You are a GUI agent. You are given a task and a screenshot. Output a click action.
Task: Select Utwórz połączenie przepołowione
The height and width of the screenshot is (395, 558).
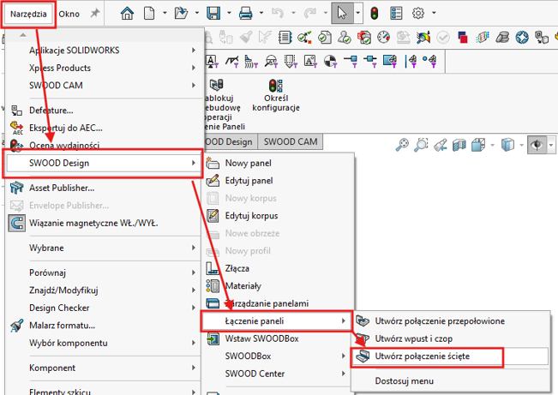point(440,321)
